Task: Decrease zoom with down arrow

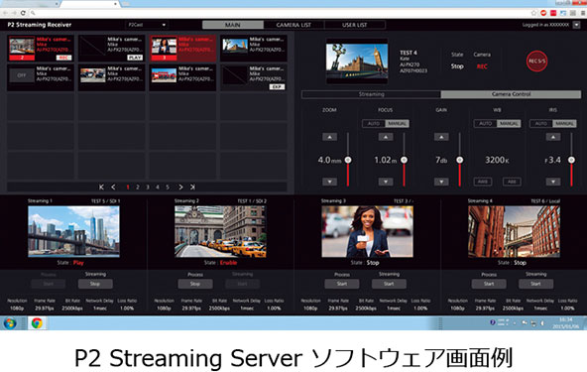Action: 329,182
